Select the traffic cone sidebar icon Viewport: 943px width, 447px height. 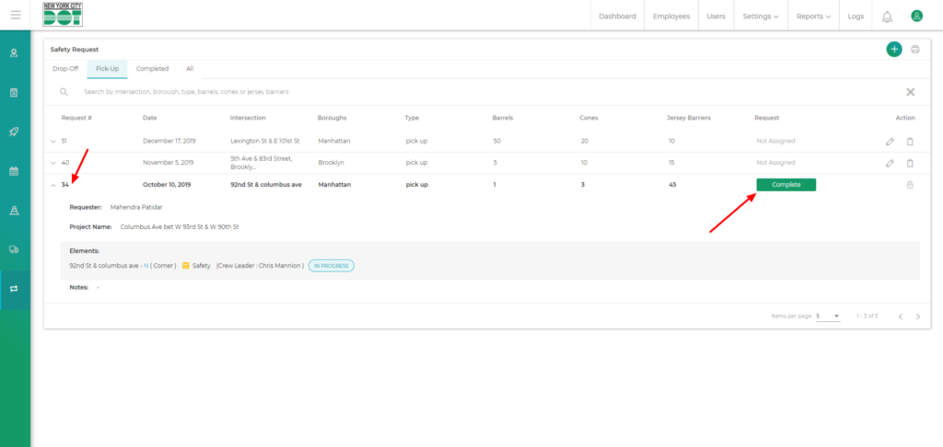coord(15,211)
